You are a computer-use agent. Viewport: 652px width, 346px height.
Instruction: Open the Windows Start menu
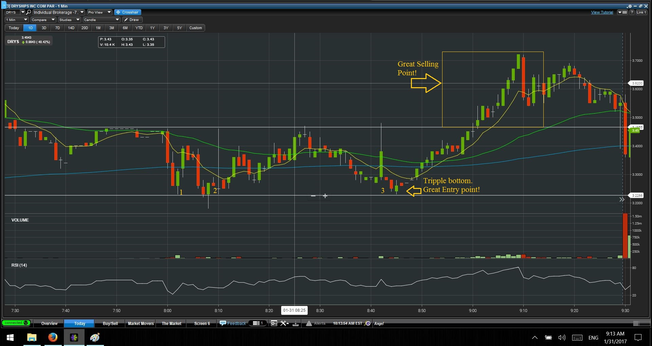point(10,338)
